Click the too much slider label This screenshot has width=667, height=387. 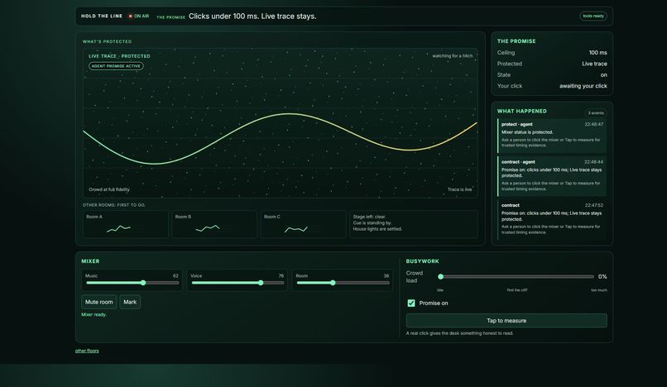pos(599,290)
